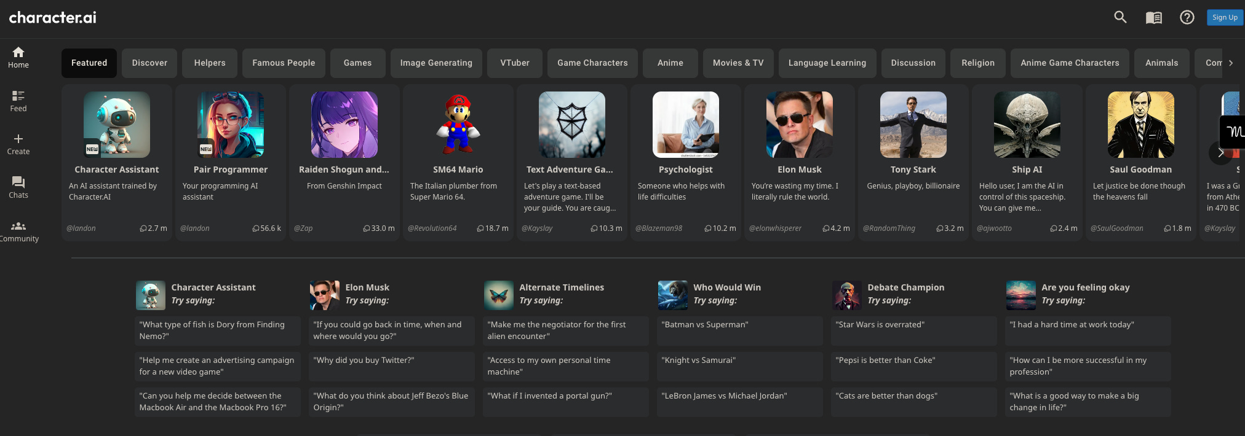Switch to the VTuber tab
1245x436 pixels.
coord(515,63)
